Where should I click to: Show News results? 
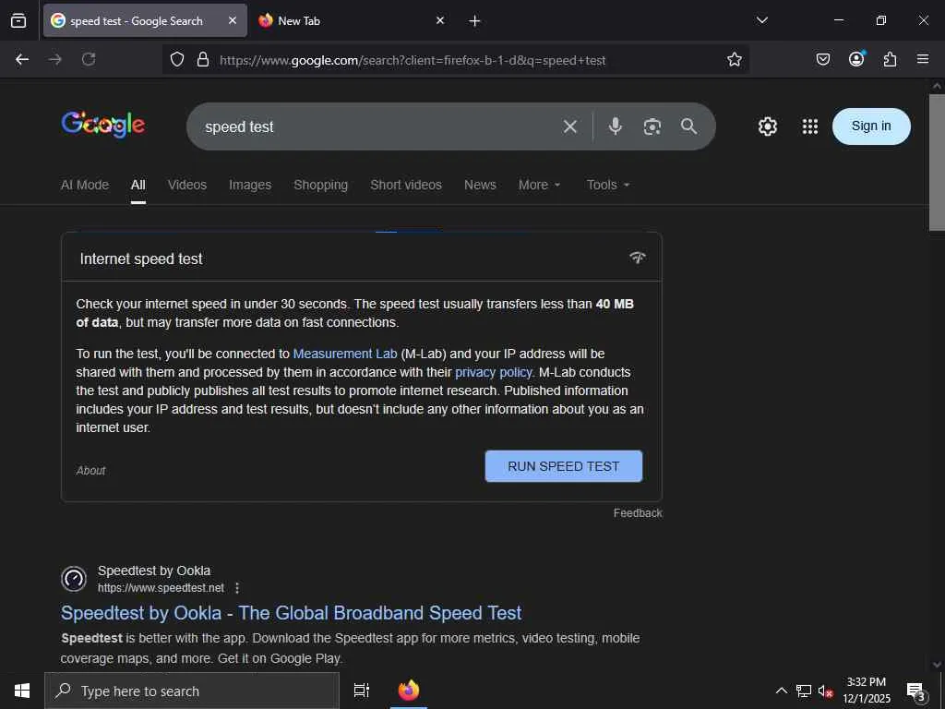point(480,185)
